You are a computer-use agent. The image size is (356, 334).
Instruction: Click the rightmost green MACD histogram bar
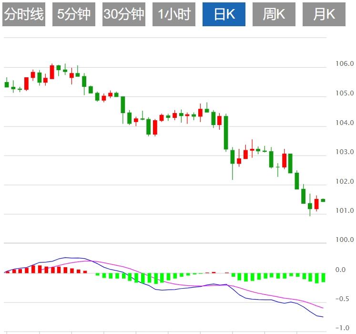coord(323,278)
